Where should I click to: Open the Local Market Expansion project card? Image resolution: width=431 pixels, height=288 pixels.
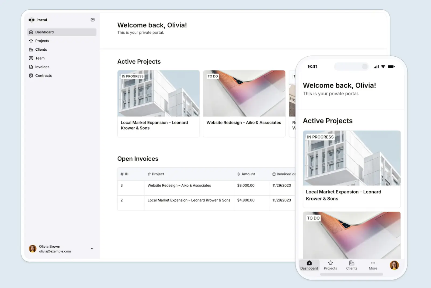[x=158, y=103]
